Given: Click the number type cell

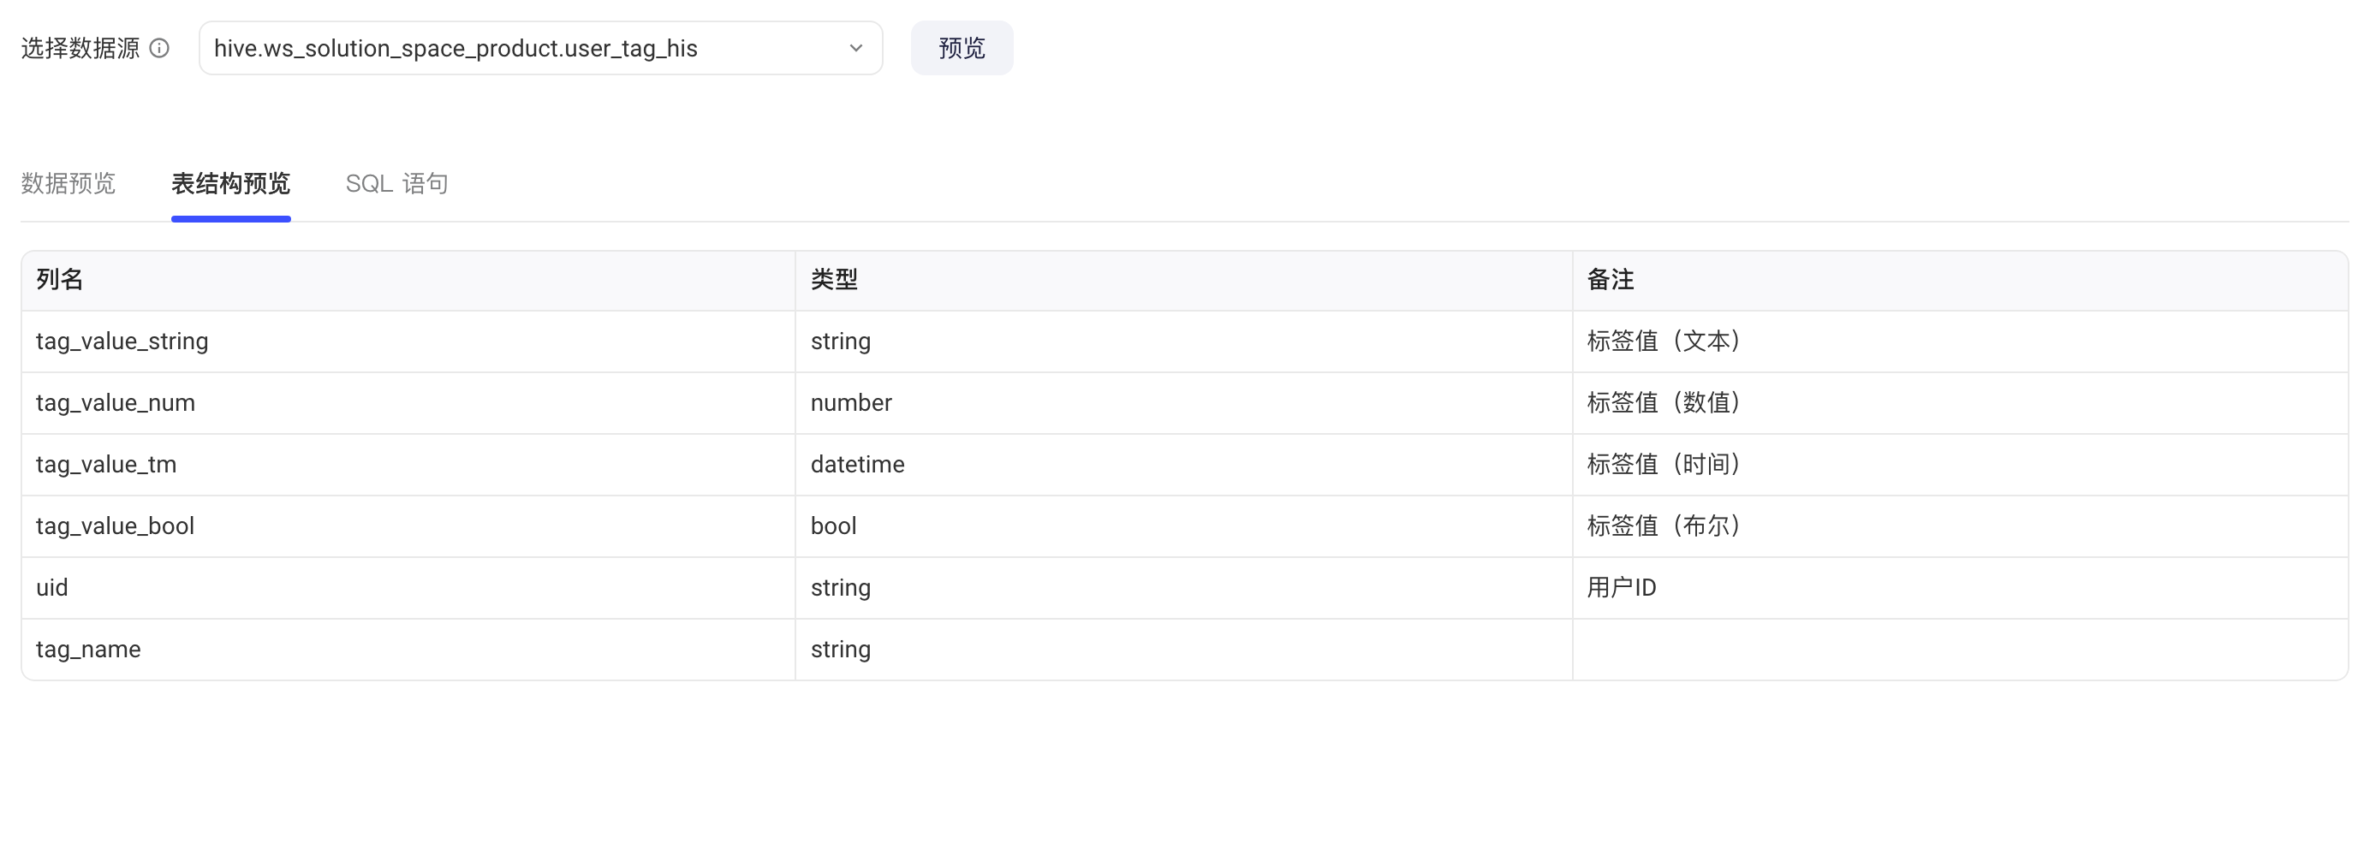Looking at the screenshot, I should [1184, 403].
